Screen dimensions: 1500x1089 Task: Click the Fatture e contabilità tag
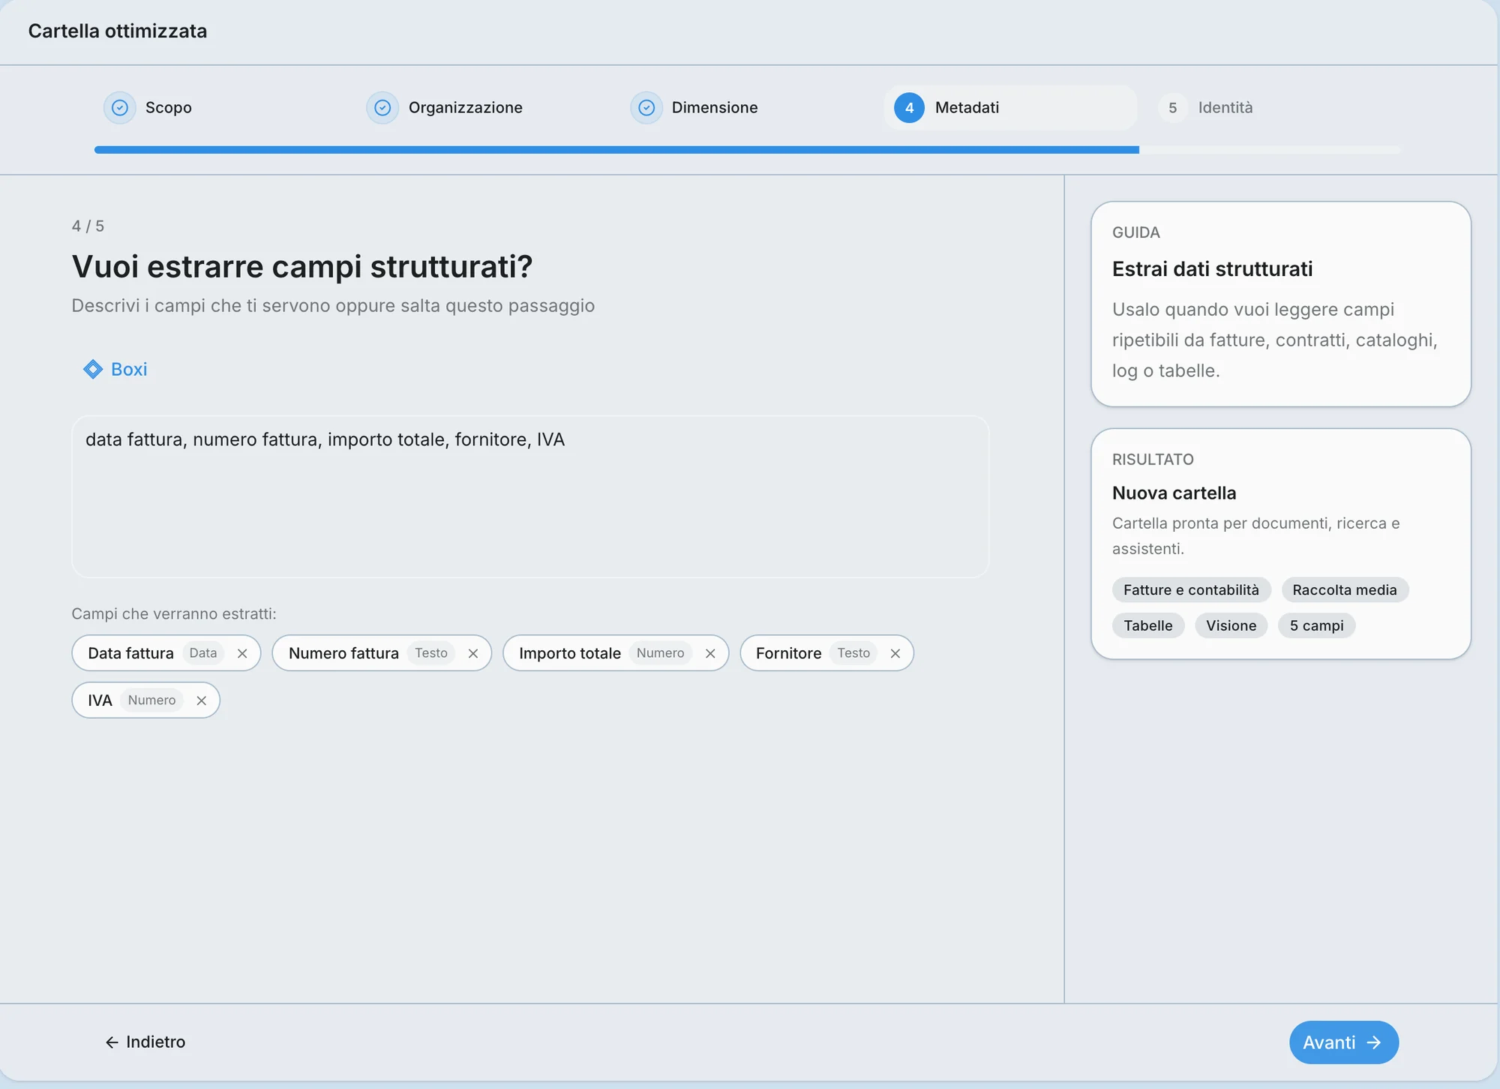coord(1191,590)
